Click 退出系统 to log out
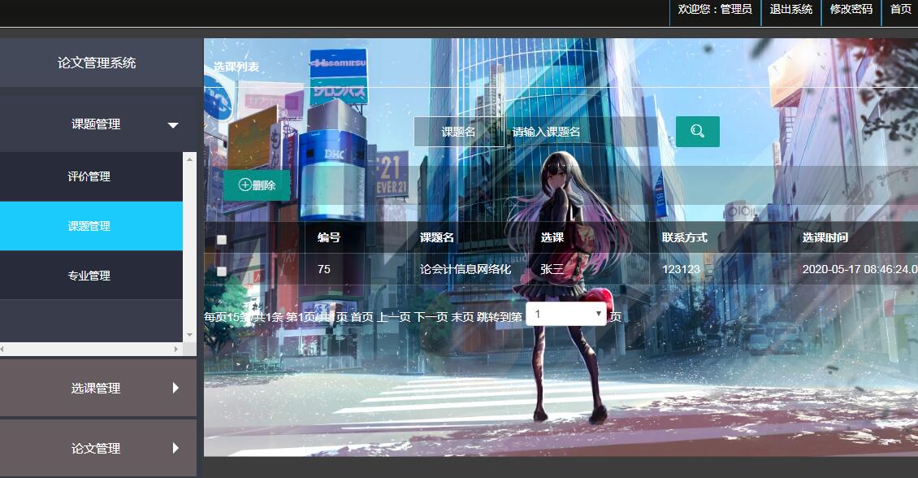The height and width of the screenshot is (478, 918). 791,10
